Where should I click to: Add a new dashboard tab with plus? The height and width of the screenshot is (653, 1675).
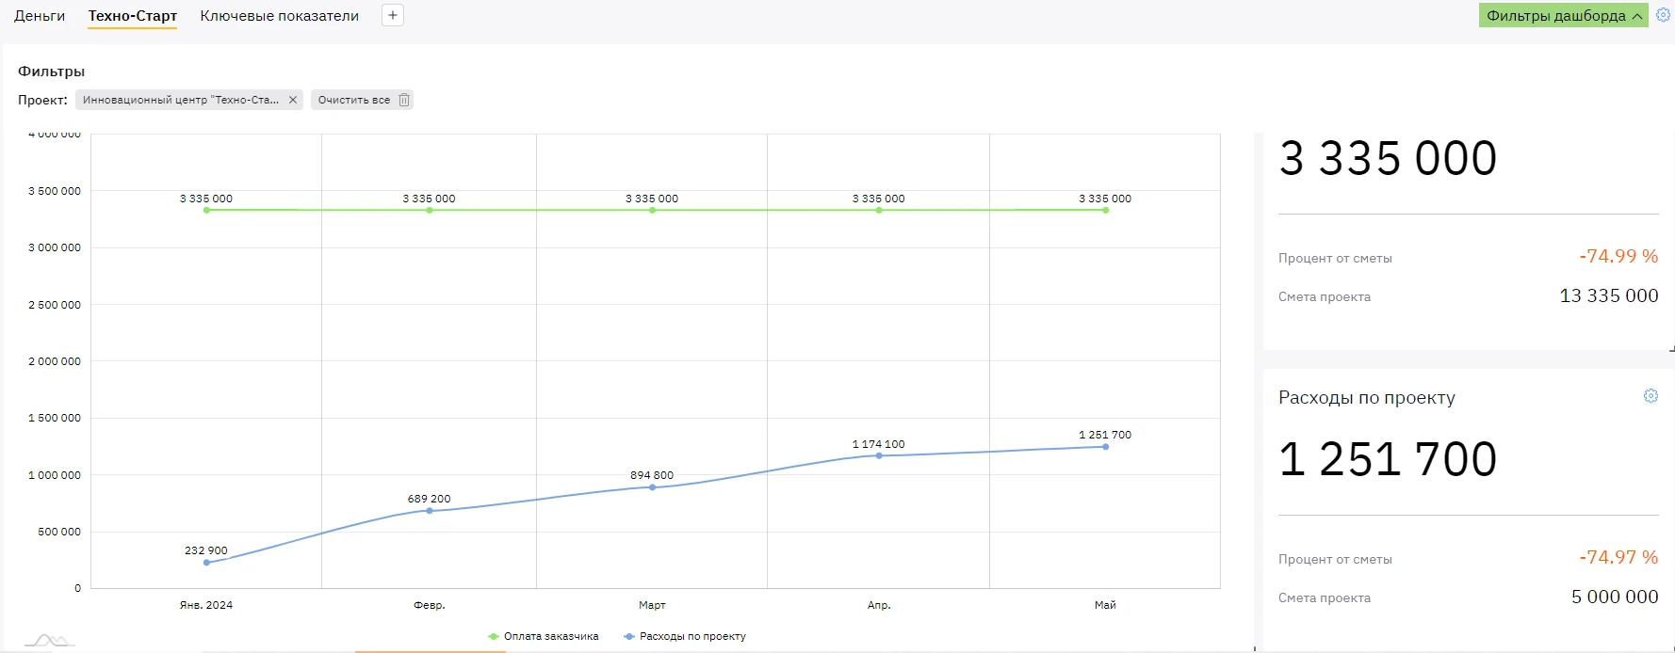[393, 15]
